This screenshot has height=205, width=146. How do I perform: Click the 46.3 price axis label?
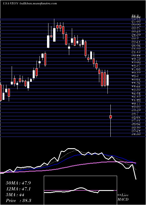[x=135, y=76]
